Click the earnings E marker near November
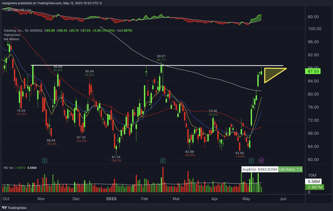 (44, 160)
